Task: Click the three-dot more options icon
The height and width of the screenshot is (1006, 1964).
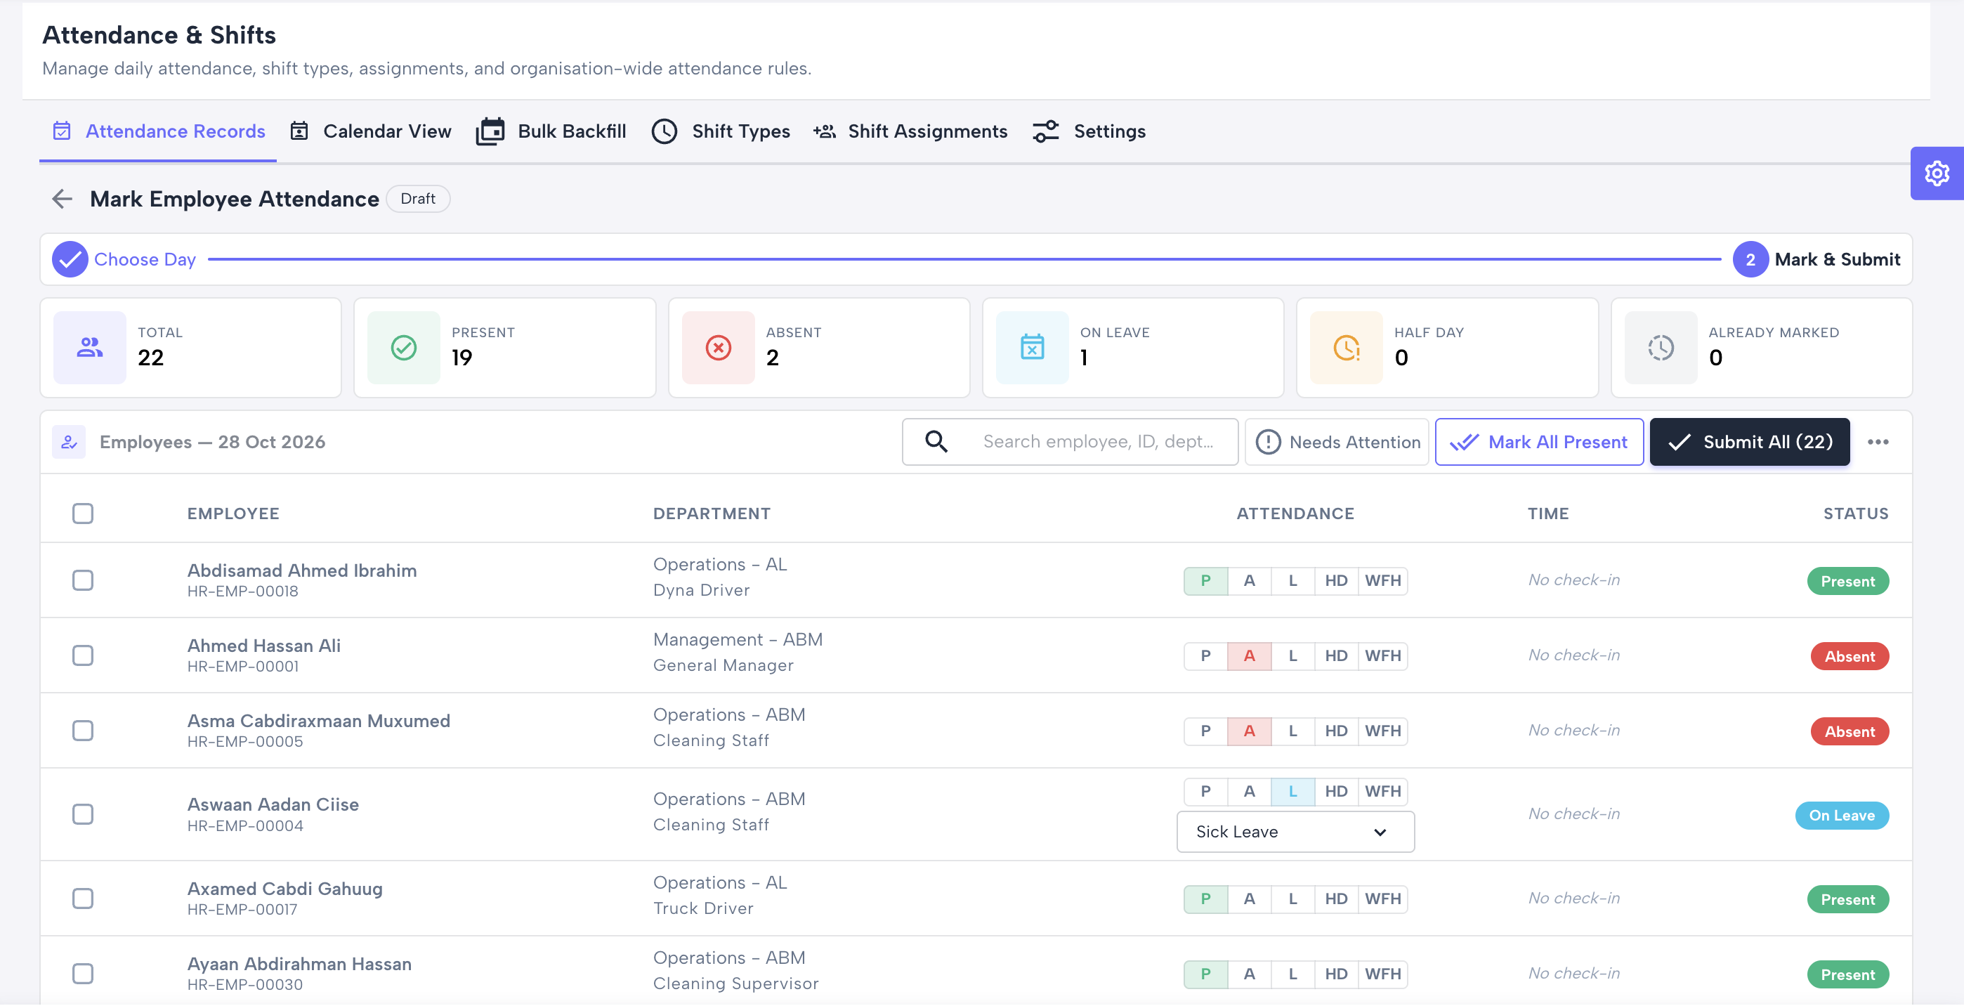Action: coord(1878,443)
